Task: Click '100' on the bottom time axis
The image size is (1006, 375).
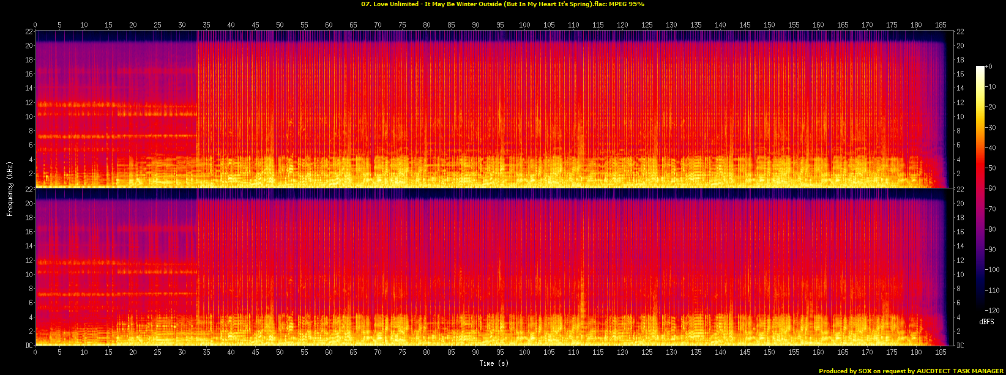Action: tap(524, 351)
